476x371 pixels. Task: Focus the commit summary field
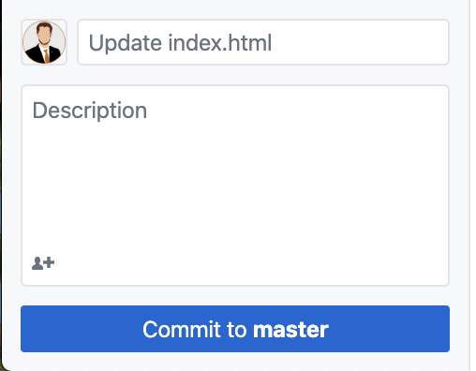click(x=263, y=42)
